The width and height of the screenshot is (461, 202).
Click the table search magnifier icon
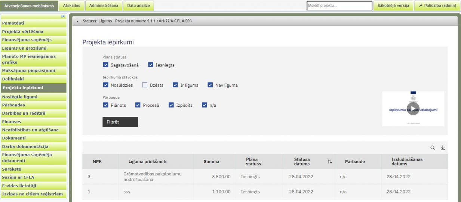(x=433, y=148)
